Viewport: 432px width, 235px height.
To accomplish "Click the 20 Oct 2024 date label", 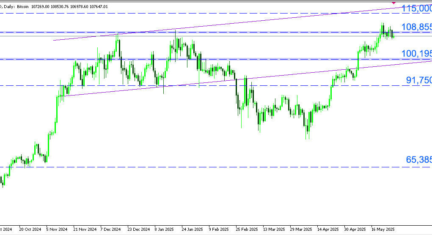I will [x=30, y=229].
